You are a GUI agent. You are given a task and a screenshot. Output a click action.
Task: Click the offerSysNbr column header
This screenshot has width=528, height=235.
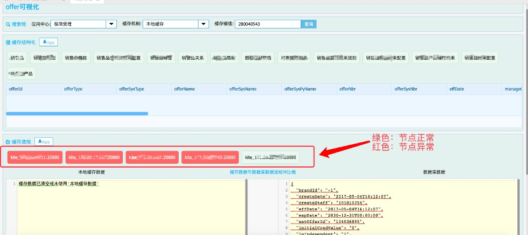420,89
